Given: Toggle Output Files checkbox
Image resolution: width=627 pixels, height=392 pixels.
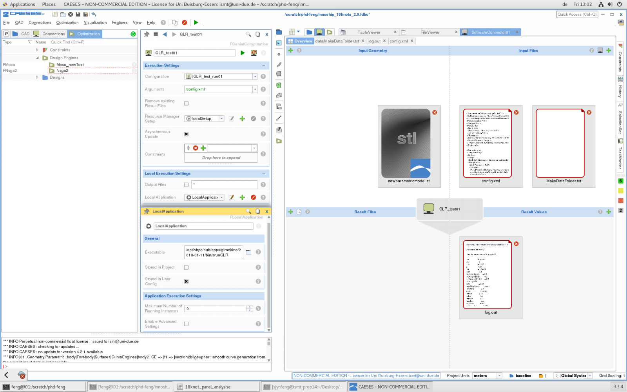Looking at the screenshot, I should [x=187, y=185].
